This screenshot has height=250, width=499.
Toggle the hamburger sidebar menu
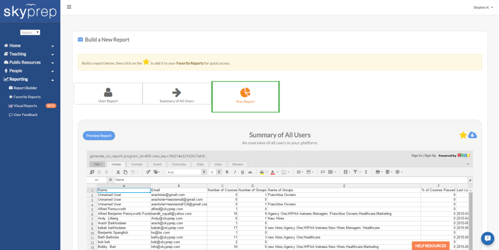pos(69,7)
